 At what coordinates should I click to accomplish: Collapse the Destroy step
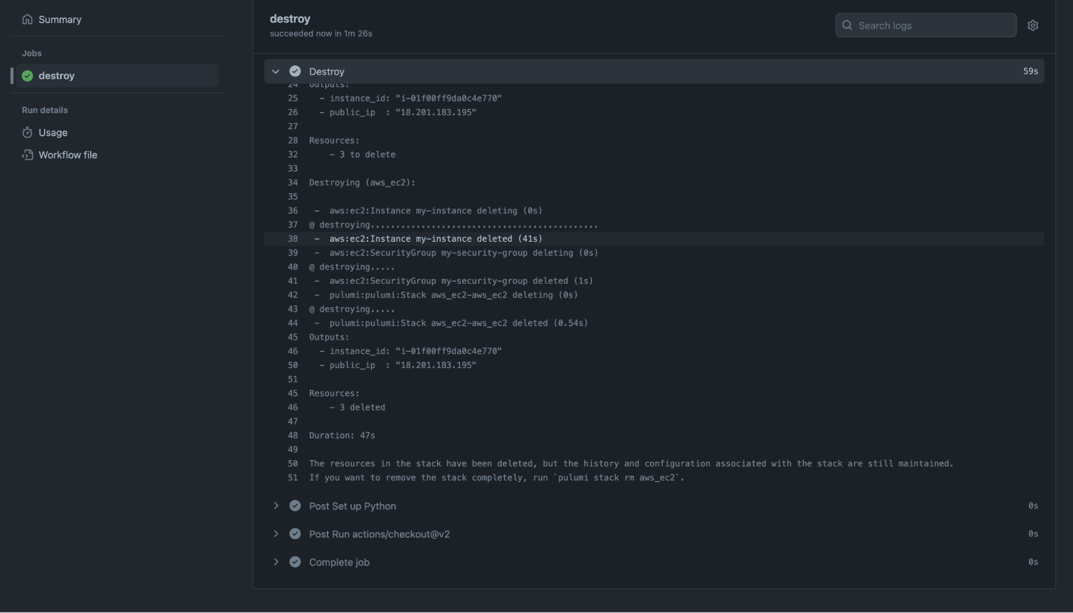pyautogui.click(x=275, y=71)
